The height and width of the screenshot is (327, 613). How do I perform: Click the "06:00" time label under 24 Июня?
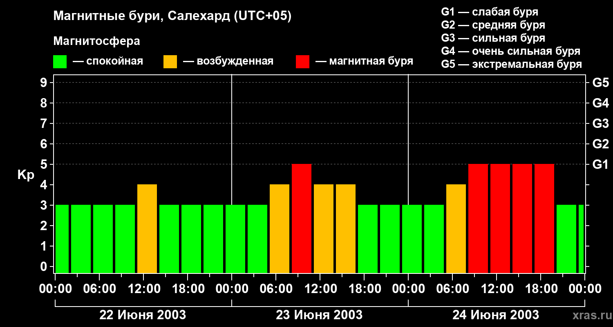tap(452, 289)
